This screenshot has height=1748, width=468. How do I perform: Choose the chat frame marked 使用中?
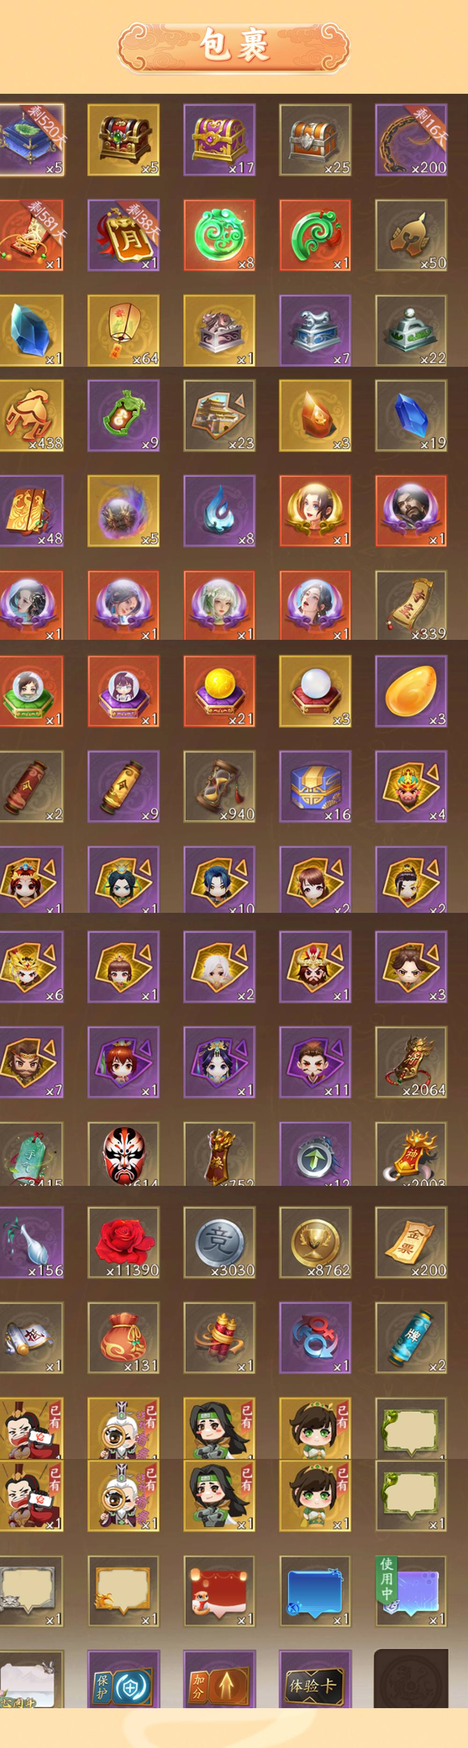pos(411,1591)
